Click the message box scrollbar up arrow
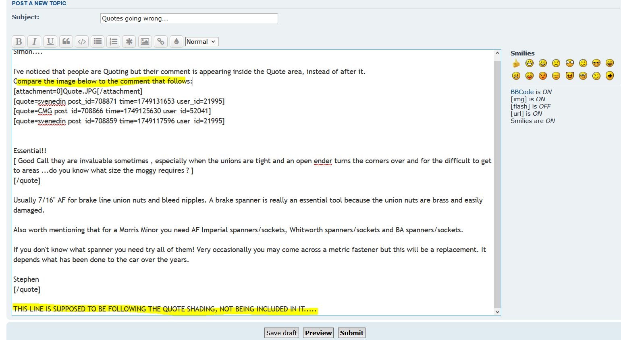 click(497, 53)
